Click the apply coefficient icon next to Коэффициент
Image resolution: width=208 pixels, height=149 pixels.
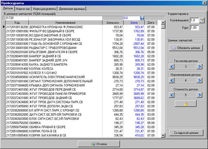point(202,20)
